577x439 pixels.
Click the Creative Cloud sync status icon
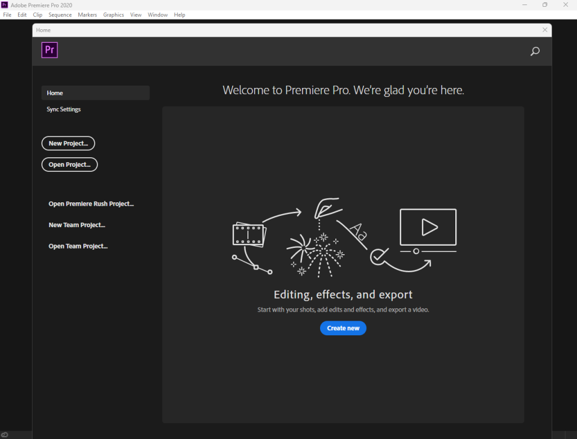[x=5, y=434]
